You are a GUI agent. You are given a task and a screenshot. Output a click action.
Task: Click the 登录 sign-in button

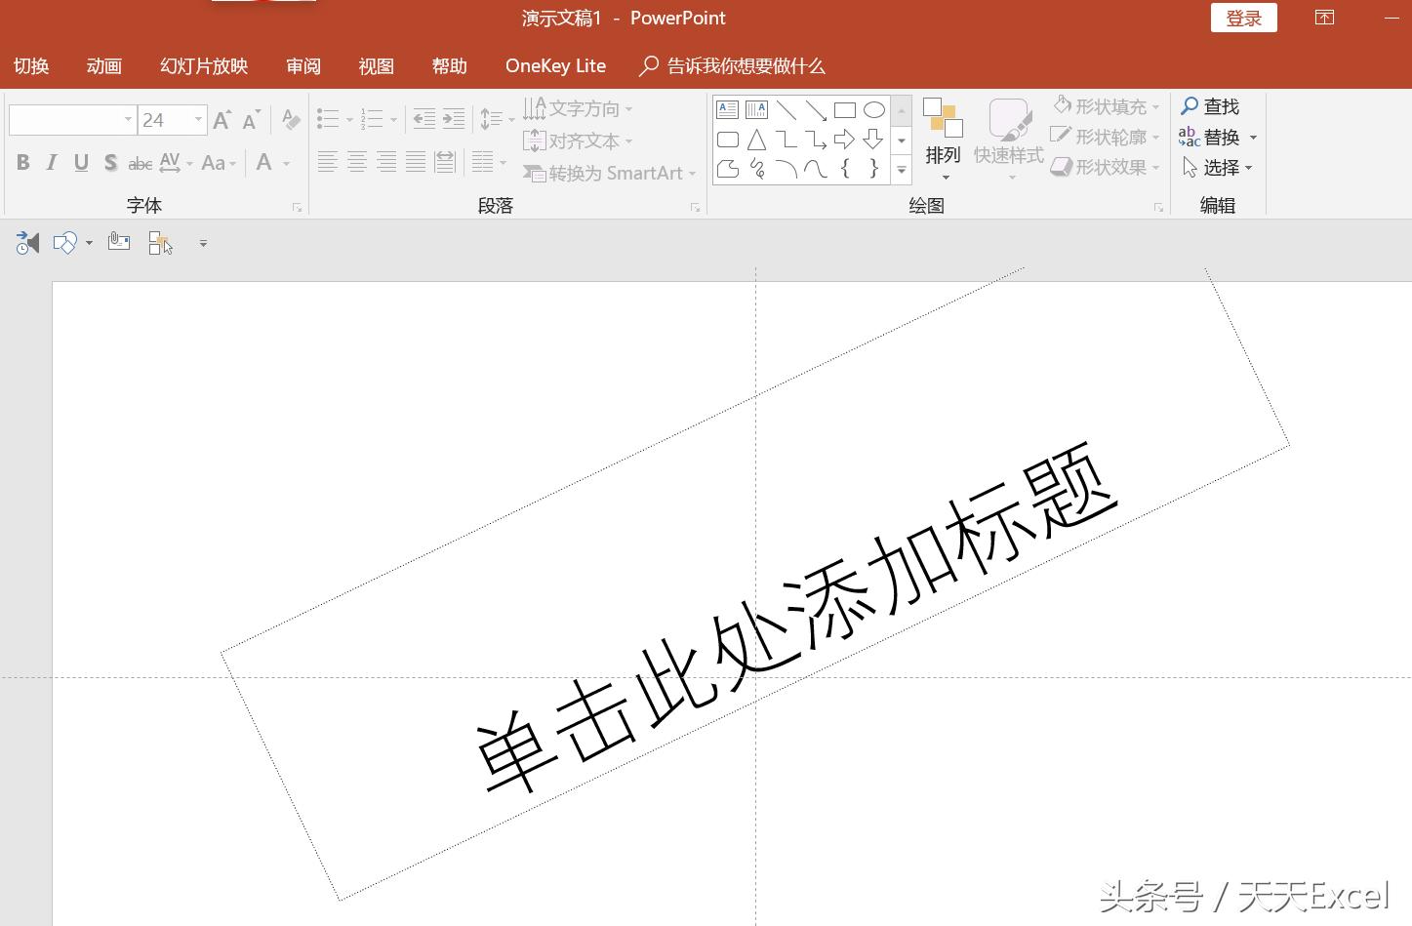coord(1243,18)
